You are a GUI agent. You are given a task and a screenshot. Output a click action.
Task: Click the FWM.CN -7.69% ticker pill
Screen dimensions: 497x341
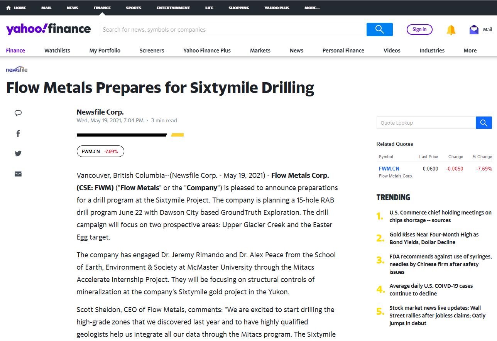pos(100,151)
